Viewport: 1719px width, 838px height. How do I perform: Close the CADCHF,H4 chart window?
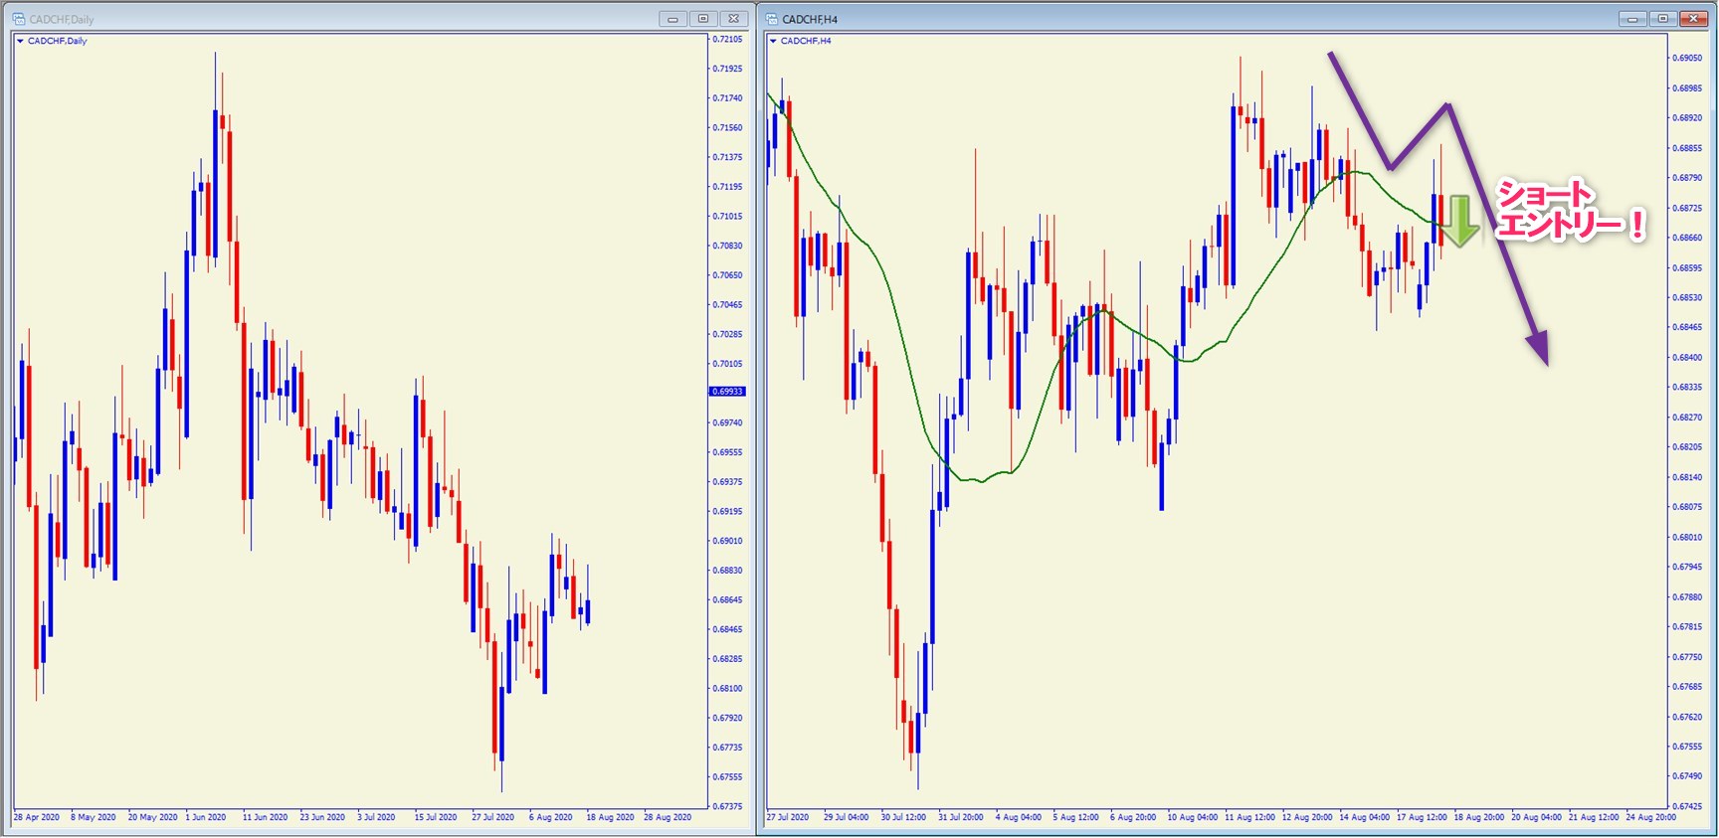1693,19
